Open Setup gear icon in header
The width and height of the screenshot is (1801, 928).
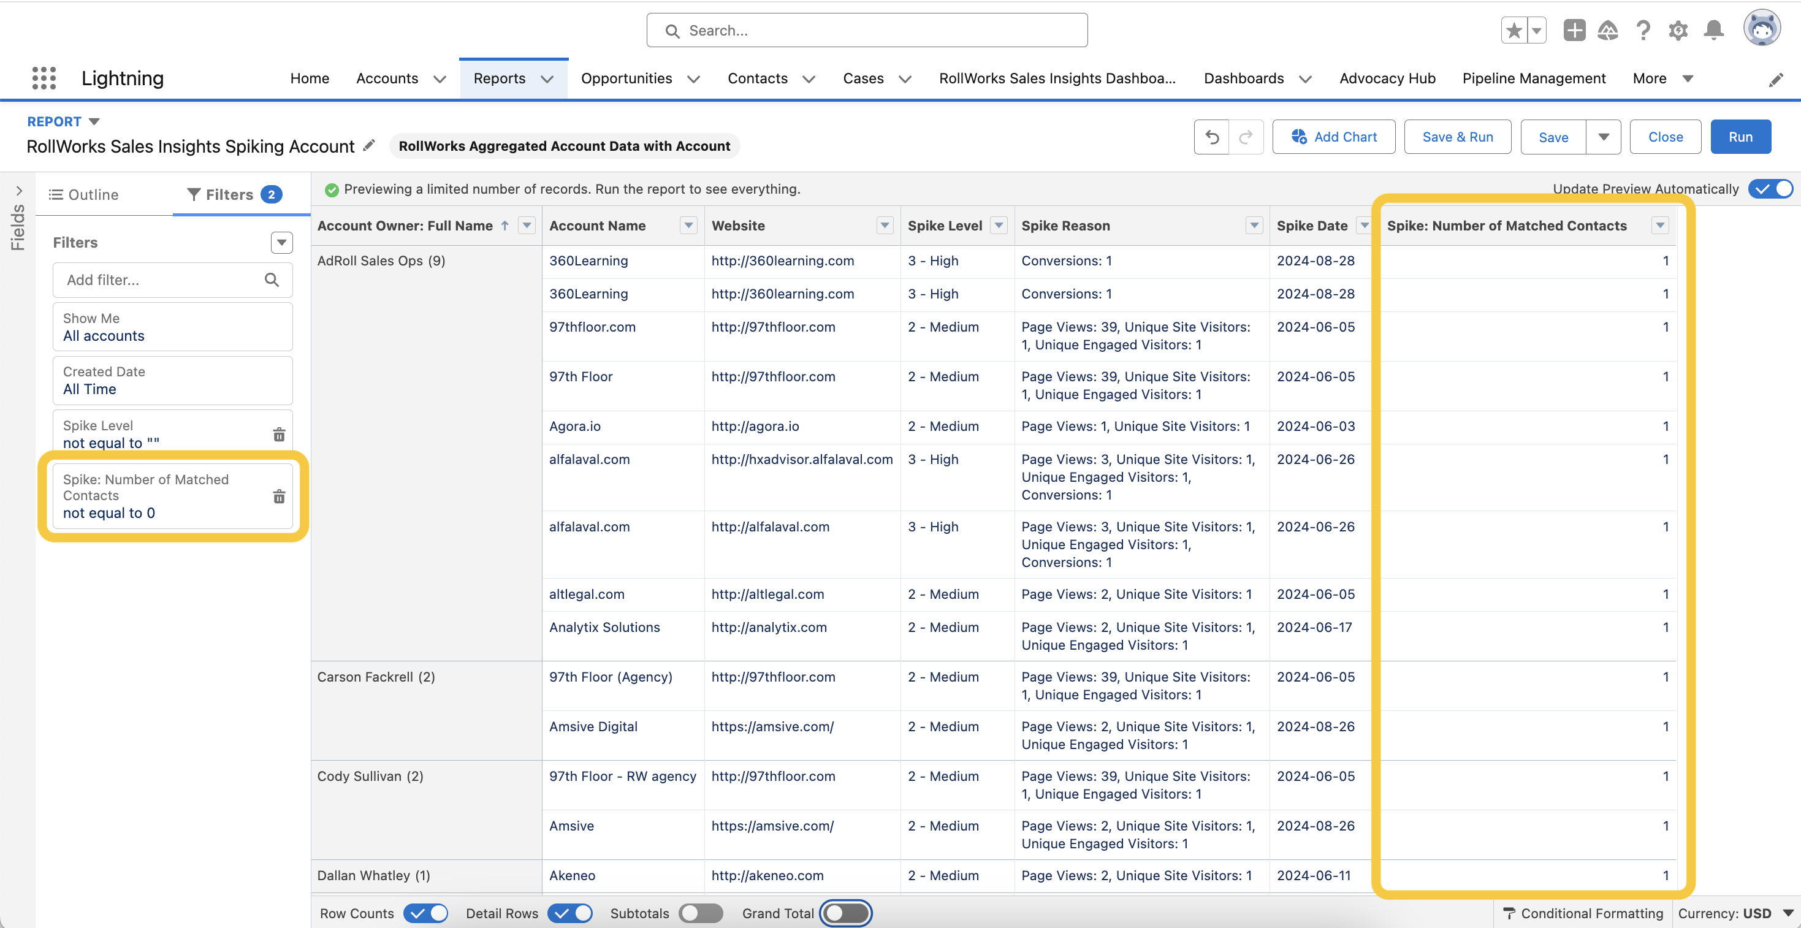(1678, 30)
